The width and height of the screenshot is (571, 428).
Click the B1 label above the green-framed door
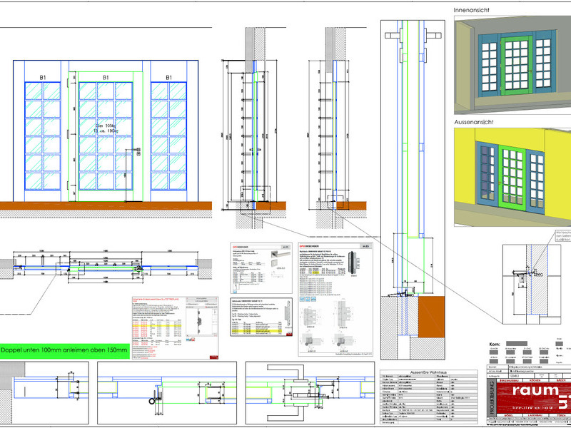[106, 78]
